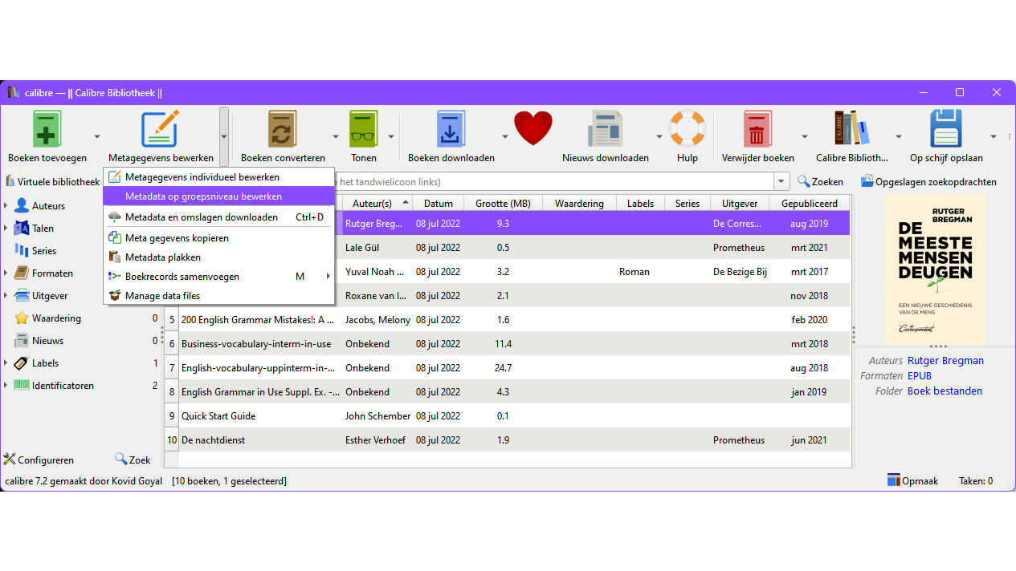
Task: Open dropdown arrow next to Boeken converteren
Action: [x=336, y=137]
